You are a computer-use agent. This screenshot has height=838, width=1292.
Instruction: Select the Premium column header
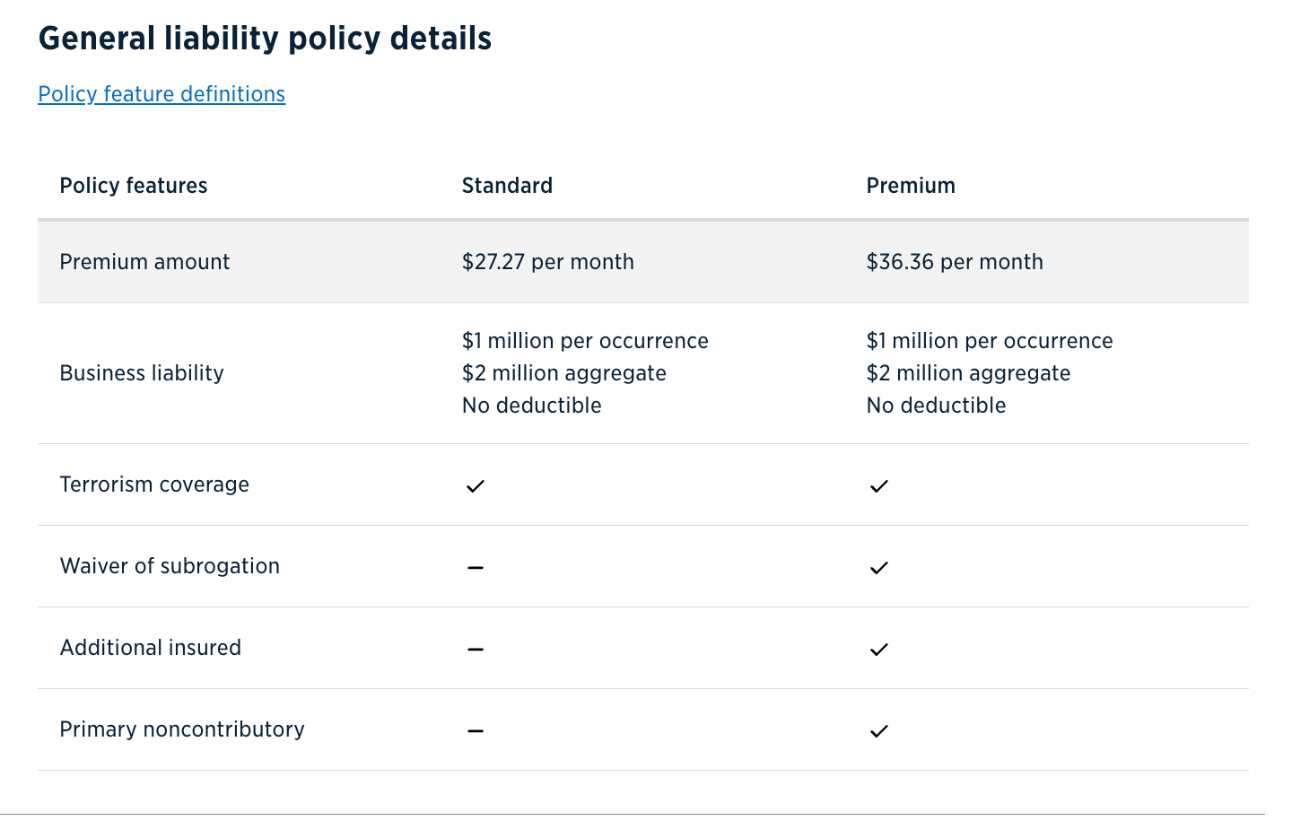tap(911, 186)
